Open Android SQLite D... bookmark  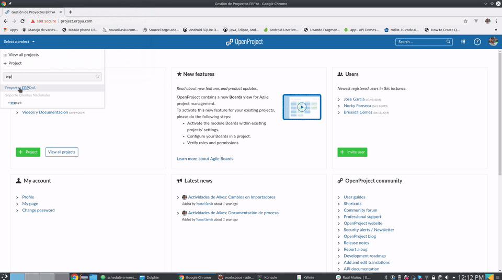point(201,30)
